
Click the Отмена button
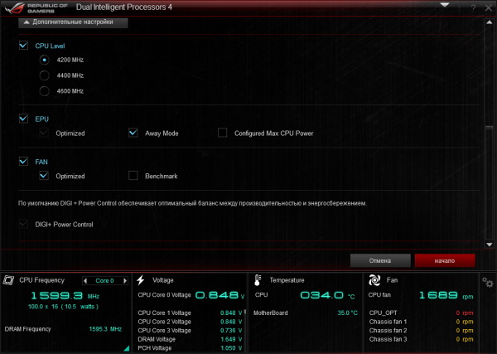coord(380,261)
